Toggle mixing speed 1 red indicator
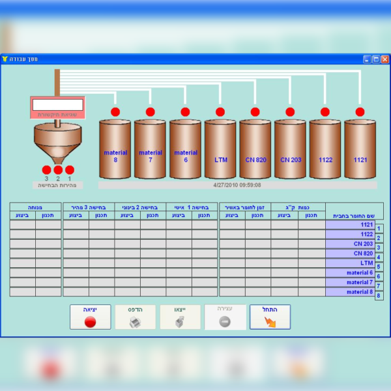Viewport: 391px width, 391px height. click(x=70, y=170)
